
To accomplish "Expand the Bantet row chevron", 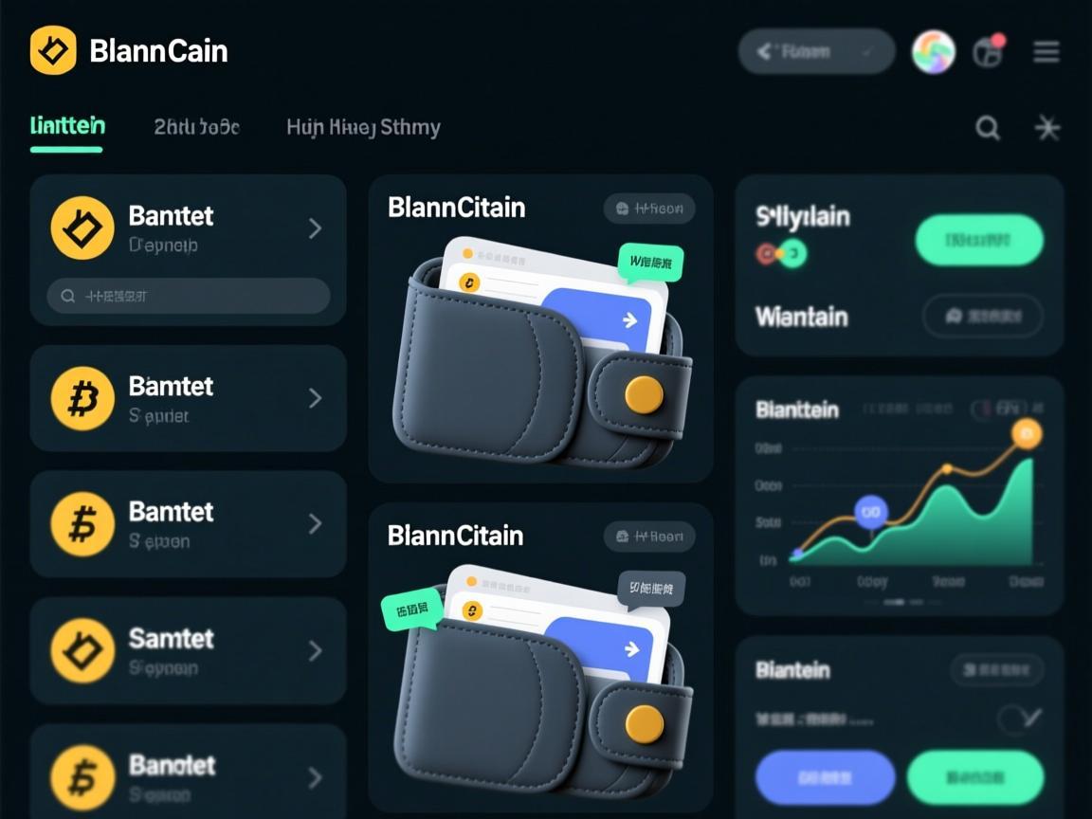I will (x=315, y=227).
